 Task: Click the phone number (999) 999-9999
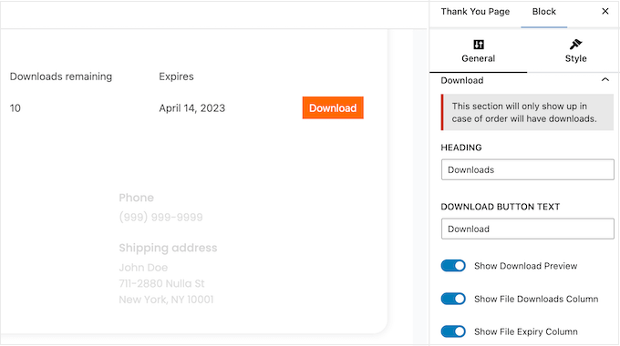coord(161,217)
